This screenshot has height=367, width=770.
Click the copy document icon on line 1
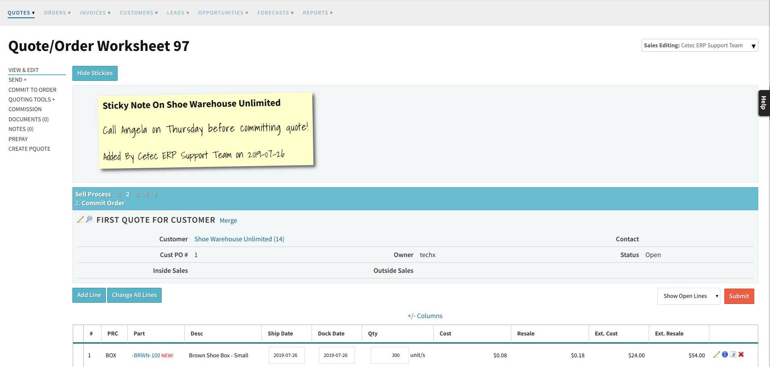(x=733, y=354)
